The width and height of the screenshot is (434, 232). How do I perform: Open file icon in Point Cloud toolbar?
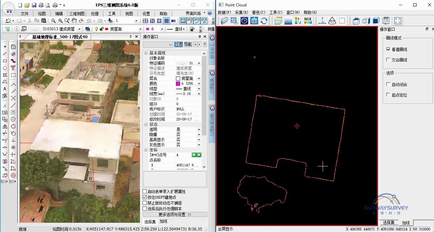225,21
